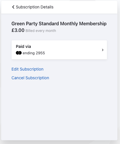Click the digits 2955 of the card

pyautogui.click(x=40, y=53)
